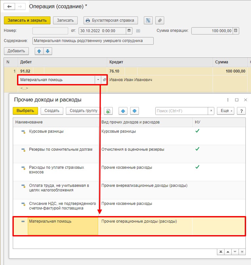Select Резервы по сомнительным долгам row
Screen dimensions: 251x265
129,154
